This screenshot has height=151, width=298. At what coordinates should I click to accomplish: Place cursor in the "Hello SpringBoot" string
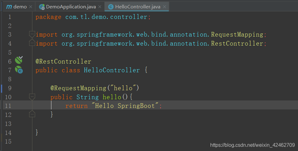(x=125, y=106)
